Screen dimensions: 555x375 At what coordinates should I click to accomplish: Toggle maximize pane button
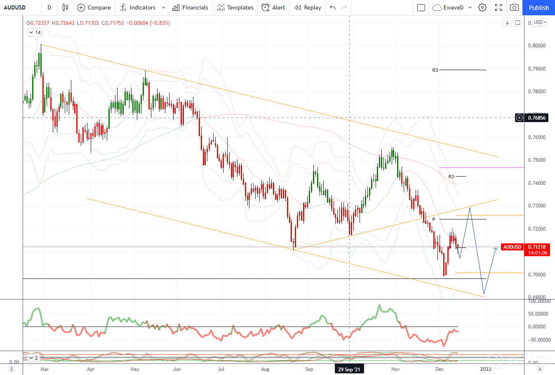(x=517, y=23)
